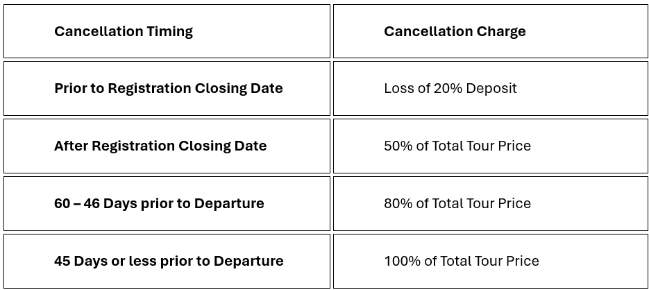Click the Cancellation Timing header cell
The width and height of the screenshot is (649, 290).
coord(167,31)
